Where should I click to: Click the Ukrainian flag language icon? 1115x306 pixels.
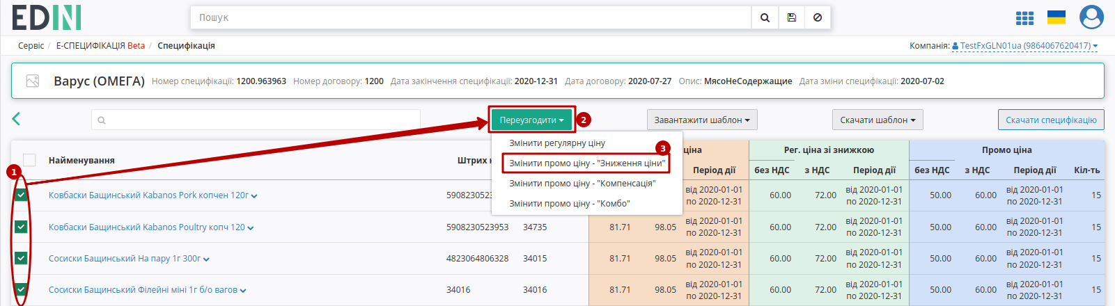coord(1056,17)
